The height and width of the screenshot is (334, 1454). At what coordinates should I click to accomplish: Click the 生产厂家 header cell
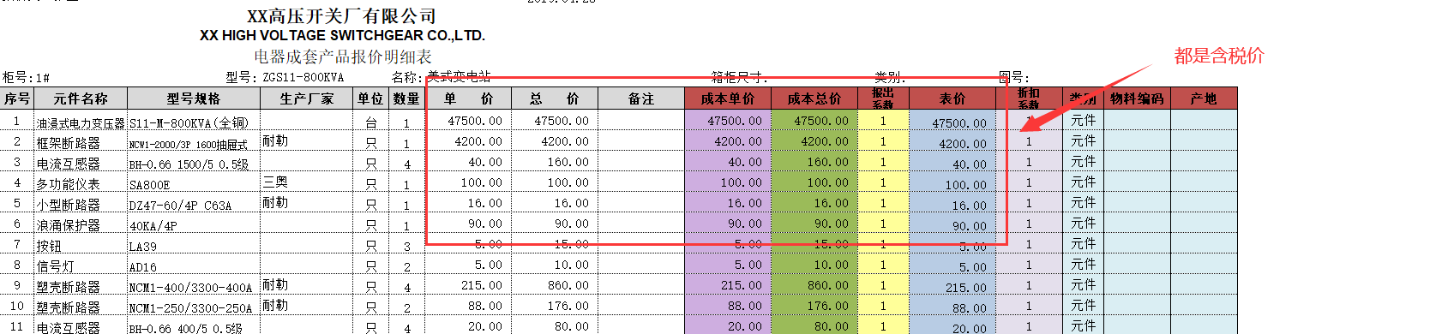(307, 98)
